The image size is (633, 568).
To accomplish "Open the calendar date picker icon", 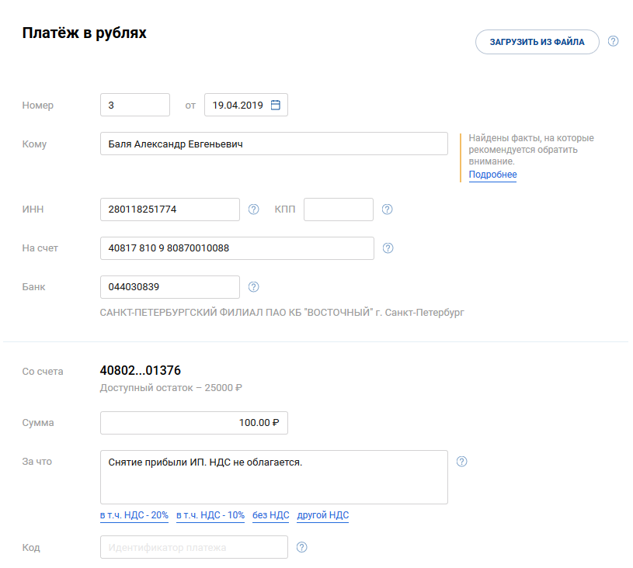I will click(x=275, y=105).
